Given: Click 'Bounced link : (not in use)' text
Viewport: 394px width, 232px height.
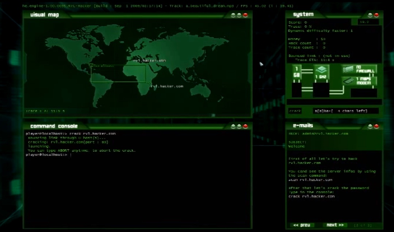Looking at the screenshot, I should tap(320, 56).
